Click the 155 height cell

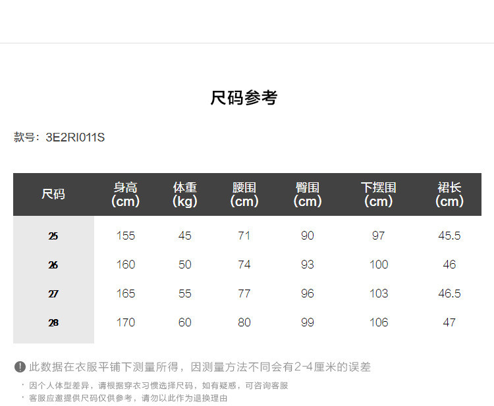(125, 236)
